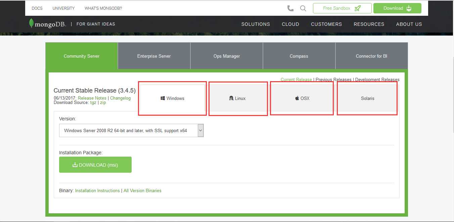
Task: Click the phone contact icon
Action: (x=290, y=8)
